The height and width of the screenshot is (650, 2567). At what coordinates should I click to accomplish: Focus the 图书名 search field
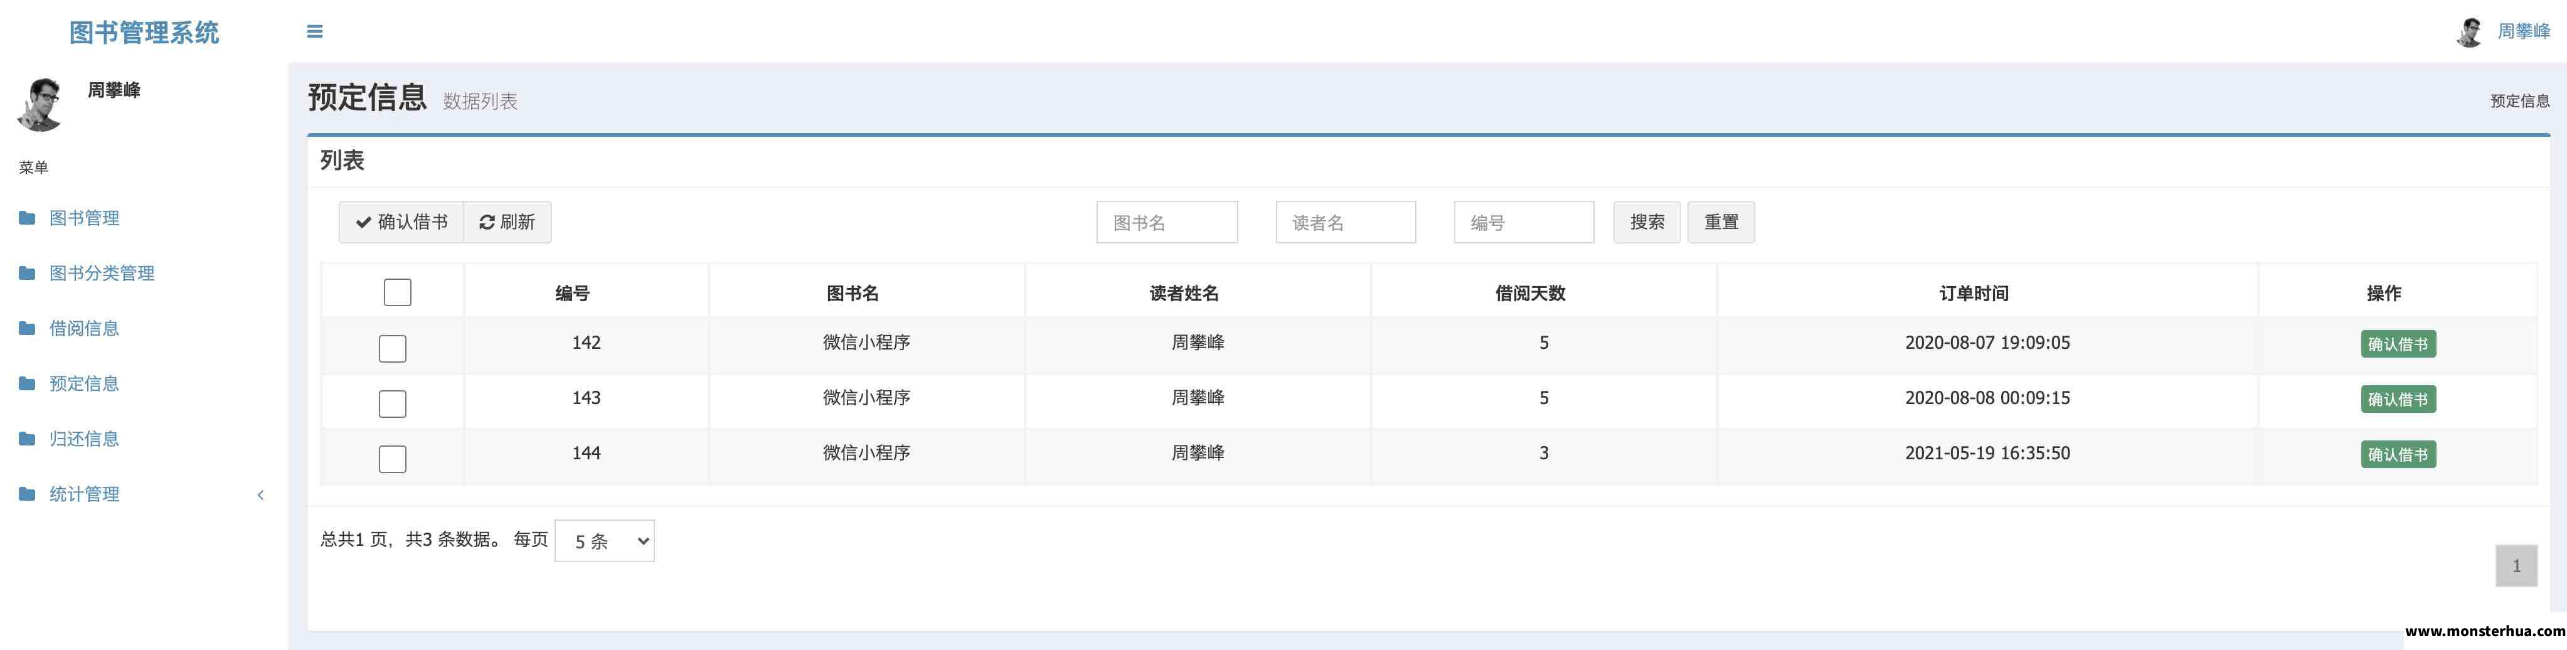pos(1167,221)
